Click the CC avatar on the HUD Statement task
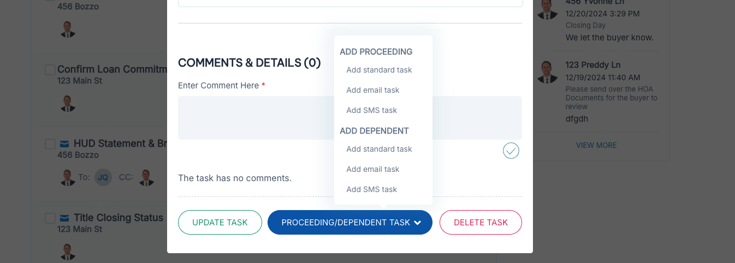Image resolution: width=735 pixels, height=263 pixels. pyautogui.click(x=146, y=177)
